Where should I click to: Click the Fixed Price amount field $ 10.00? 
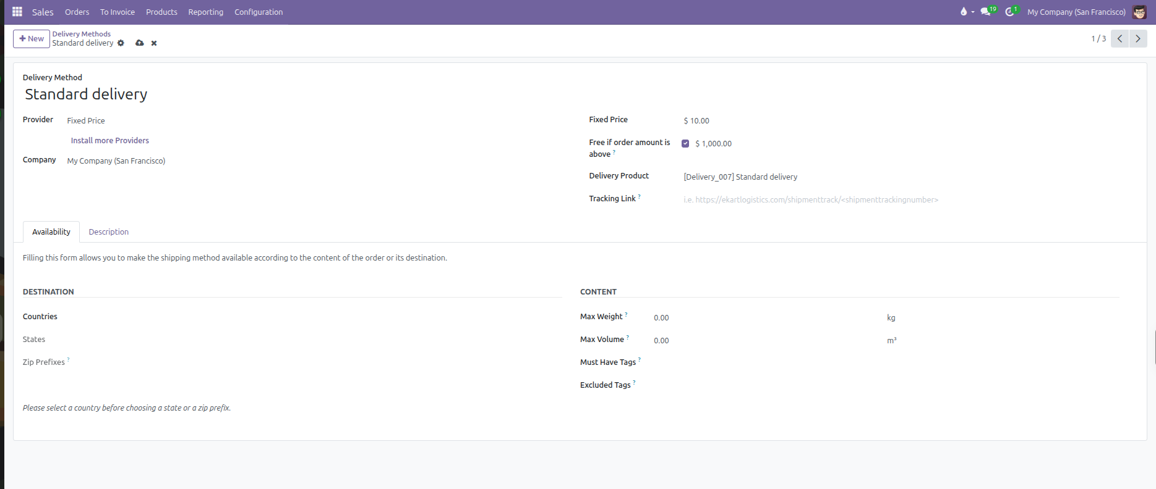tap(909, 120)
